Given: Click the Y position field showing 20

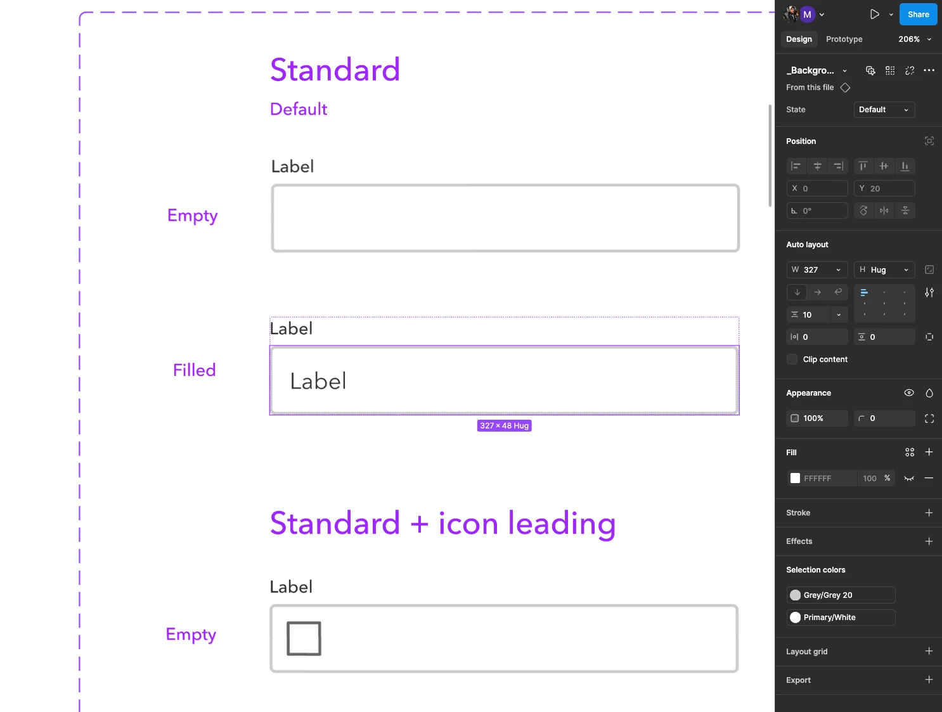Looking at the screenshot, I should click(884, 188).
